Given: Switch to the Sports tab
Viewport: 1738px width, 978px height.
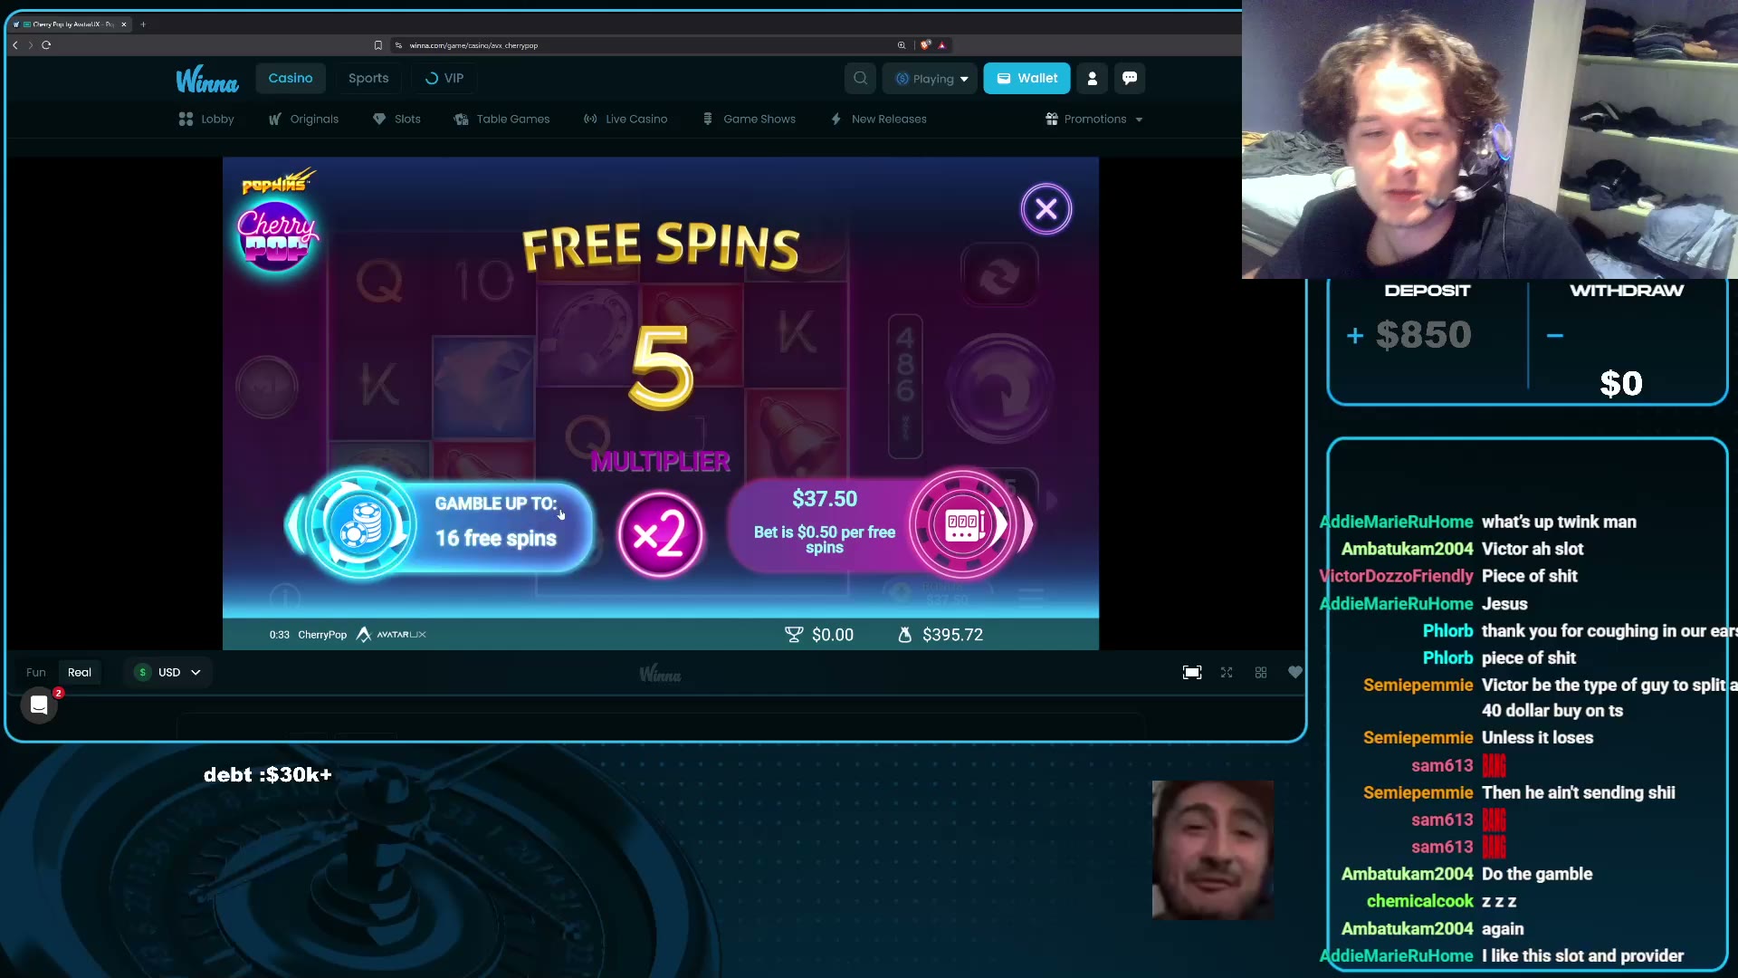Looking at the screenshot, I should (368, 78).
